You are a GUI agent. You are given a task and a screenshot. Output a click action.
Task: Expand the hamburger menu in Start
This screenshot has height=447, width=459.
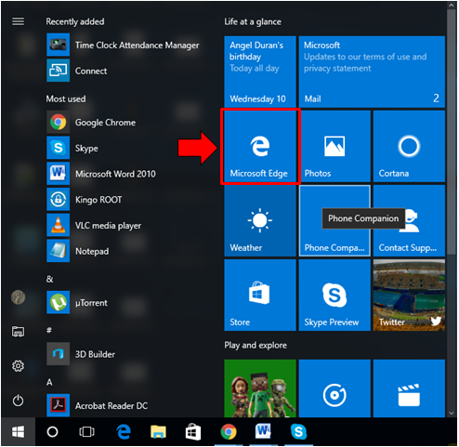click(x=18, y=21)
